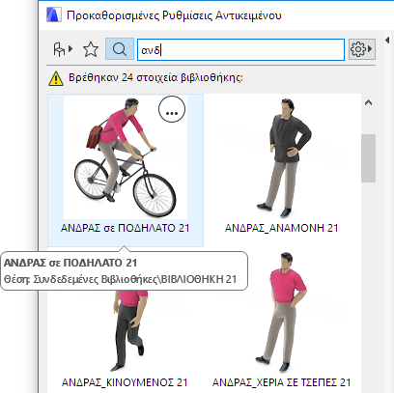
Task: Collapse the panel with the top-right arrow
Action: [x=387, y=41]
